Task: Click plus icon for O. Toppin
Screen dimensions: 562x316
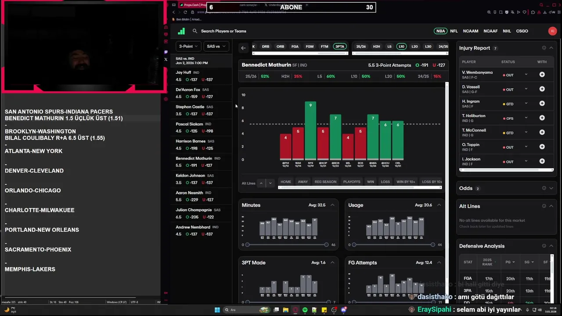Action: coord(542,147)
